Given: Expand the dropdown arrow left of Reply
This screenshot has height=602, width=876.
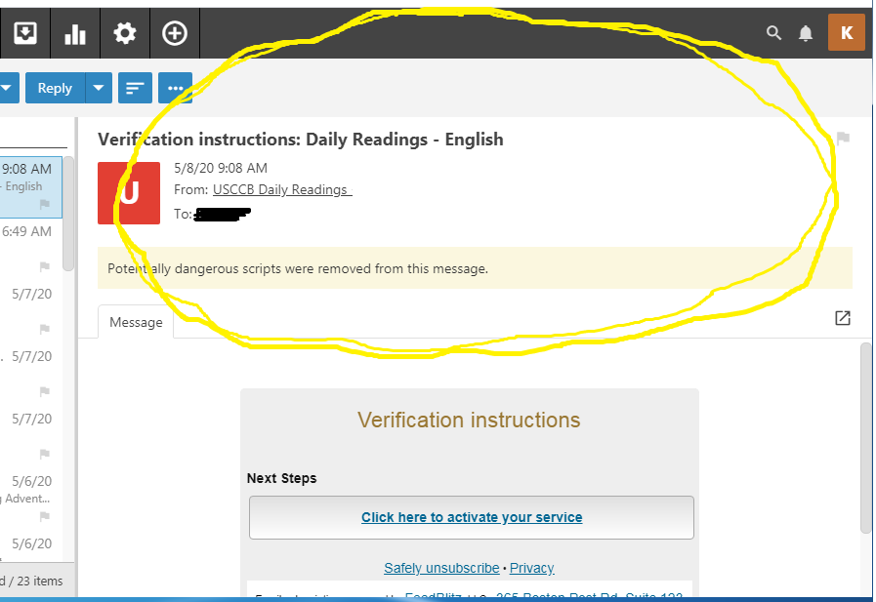Looking at the screenshot, I should pos(7,88).
